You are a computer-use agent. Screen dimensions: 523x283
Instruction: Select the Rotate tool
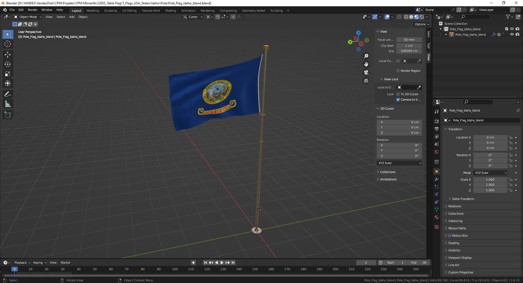pos(8,64)
